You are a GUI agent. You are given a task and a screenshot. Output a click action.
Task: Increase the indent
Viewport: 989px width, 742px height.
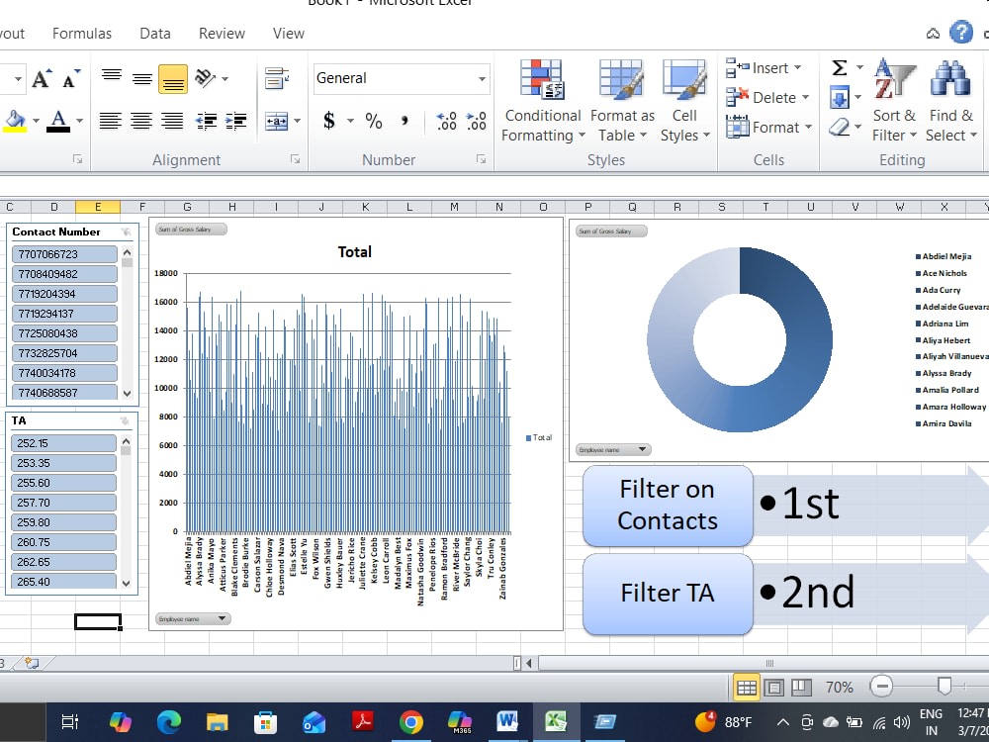(236, 120)
